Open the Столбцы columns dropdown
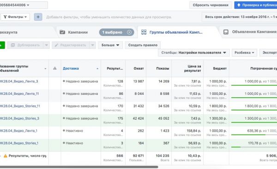277x169 pixels. pyautogui.click(x=193, y=52)
